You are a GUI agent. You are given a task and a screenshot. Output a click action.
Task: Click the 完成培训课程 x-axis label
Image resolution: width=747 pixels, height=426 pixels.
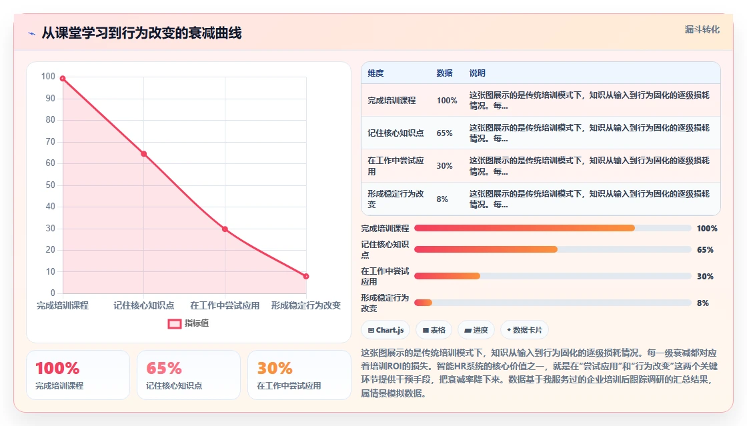tap(63, 305)
